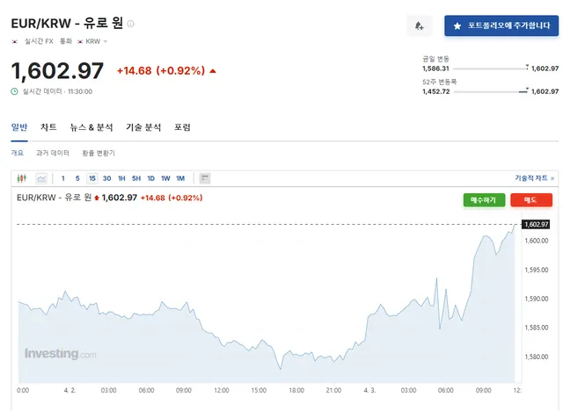Viewport: 563px width, 411px height.
Task: Switch to the 기술 분석 tab
Action: [x=143, y=127]
